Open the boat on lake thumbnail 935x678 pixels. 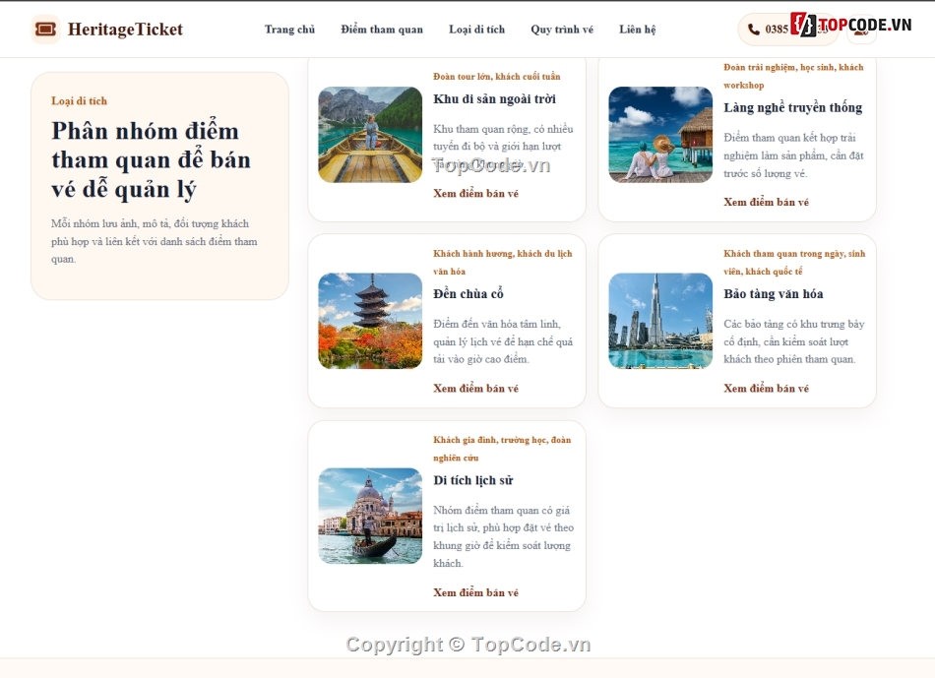coord(370,135)
